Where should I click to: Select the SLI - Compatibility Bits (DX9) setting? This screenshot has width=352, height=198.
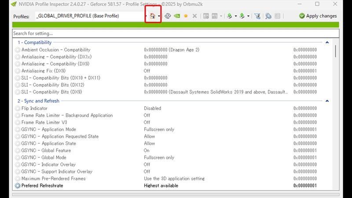point(51,92)
